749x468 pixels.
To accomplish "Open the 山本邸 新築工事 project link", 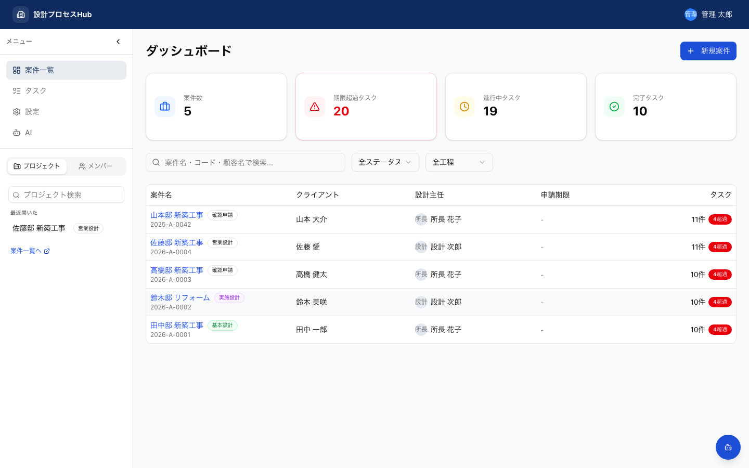I will [176, 215].
